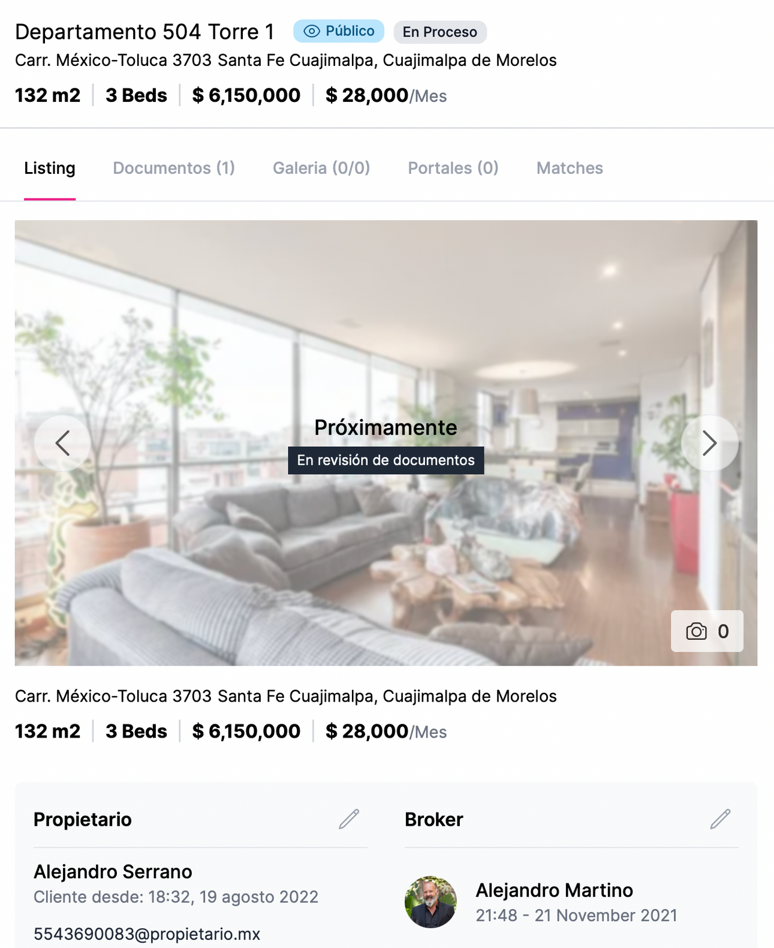This screenshot has height=948, width=774.
Task: Switch to the Listing tab
Action: tap(50, 168)
